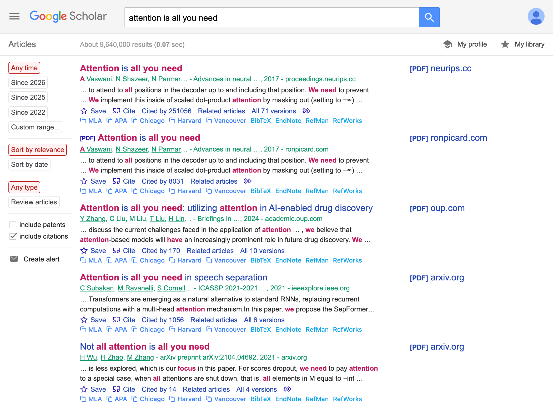
Task: Toggle the include patents checkbox
Action: click(13, 225)
